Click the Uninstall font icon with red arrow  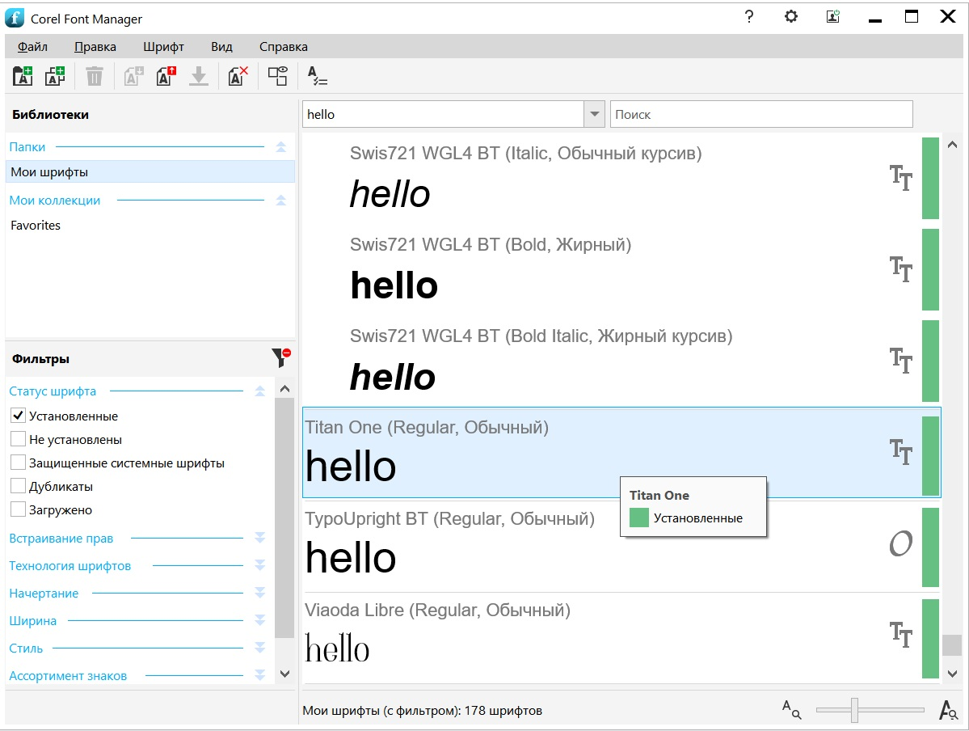click(x=166, y=76)
